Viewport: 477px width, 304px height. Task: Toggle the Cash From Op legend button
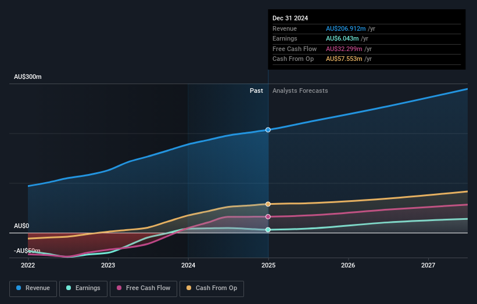(x=211, y=288)
